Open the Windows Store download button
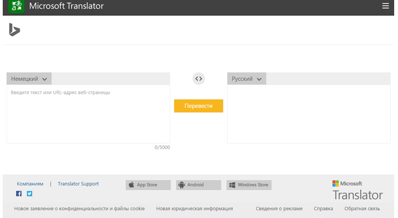Image resolution: width=398 pixels, height=218 pixels. click(x=249, y=185)
